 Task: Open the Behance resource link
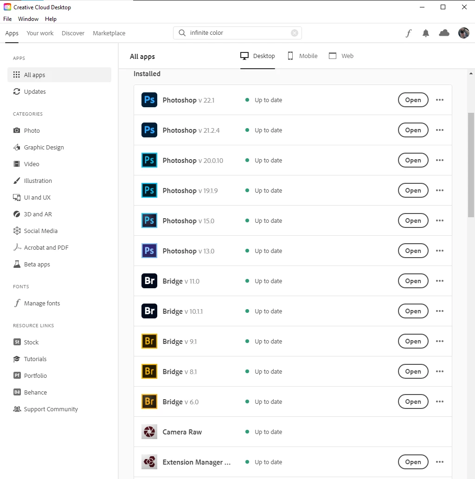pyautogui.click(x=30, y=392)
